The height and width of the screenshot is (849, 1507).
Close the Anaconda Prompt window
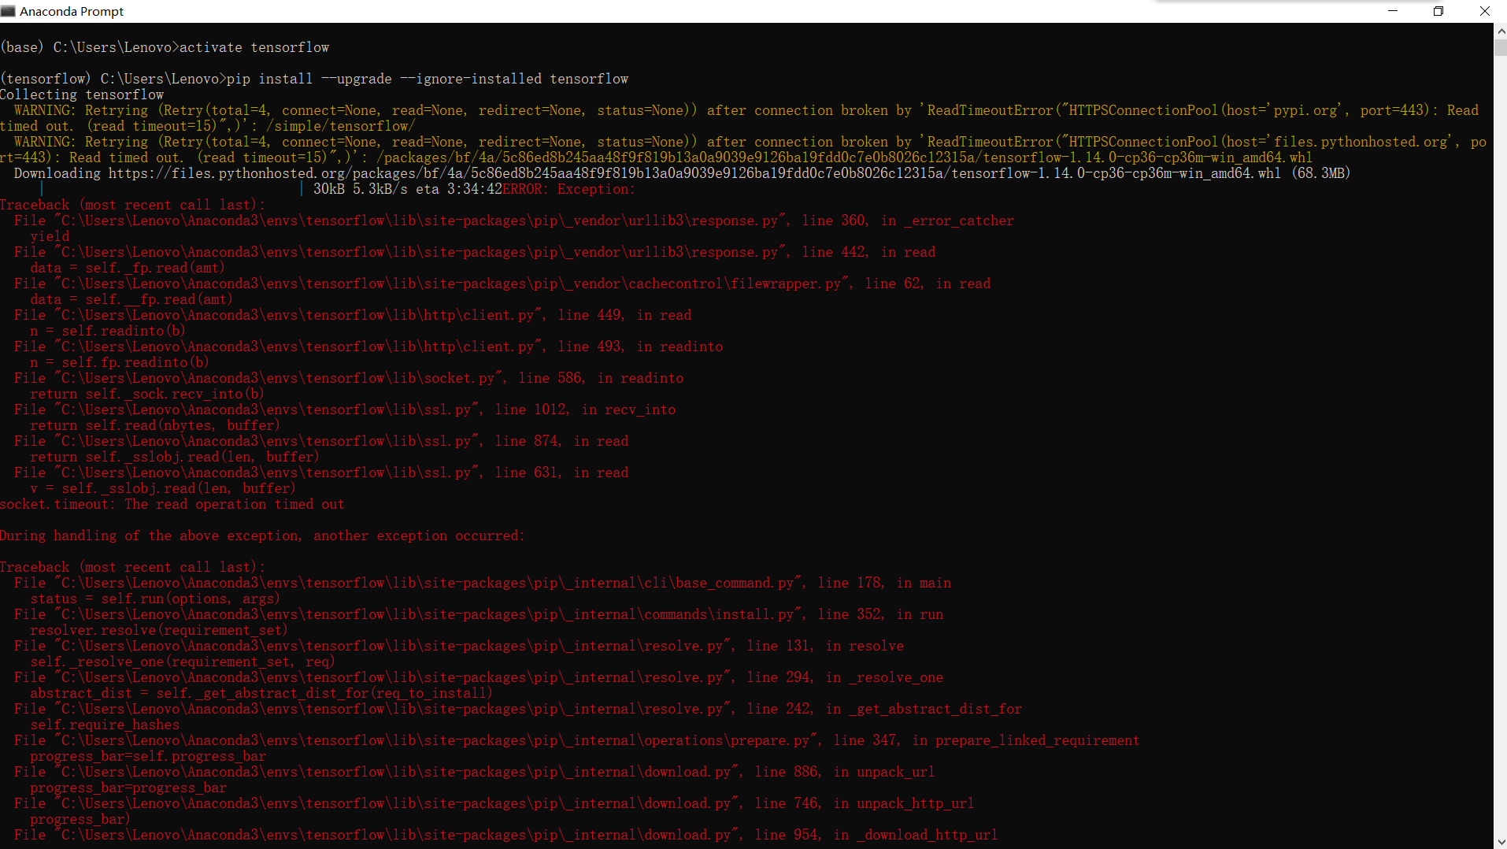tap(1484, 11)
